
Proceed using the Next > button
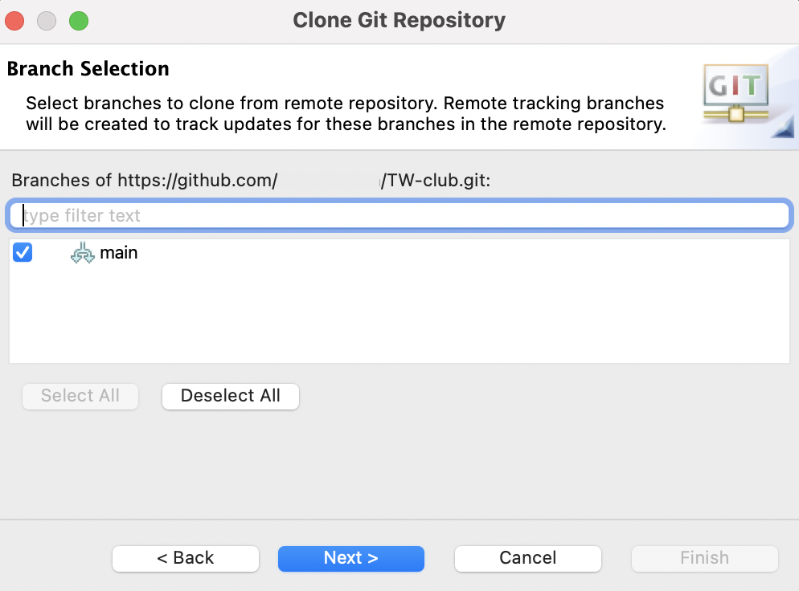[x=350, y=558]
